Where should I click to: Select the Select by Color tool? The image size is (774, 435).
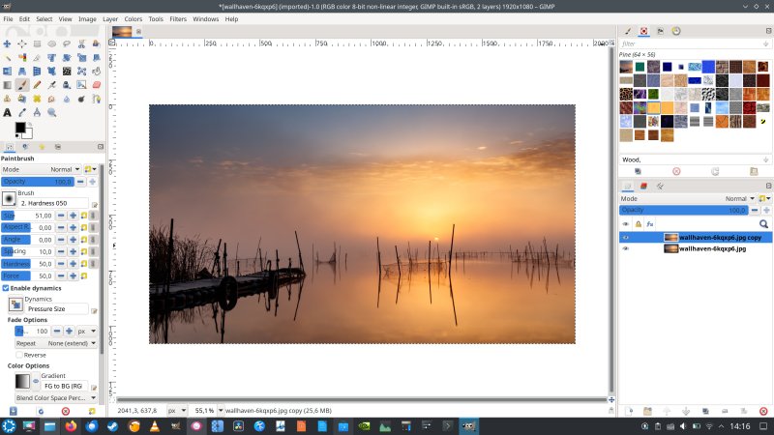[22, 58]
